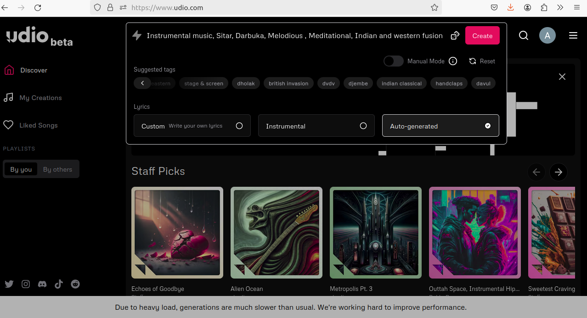Switch playlists to By you tab
The image size is (587, 318).
(21, 169)
